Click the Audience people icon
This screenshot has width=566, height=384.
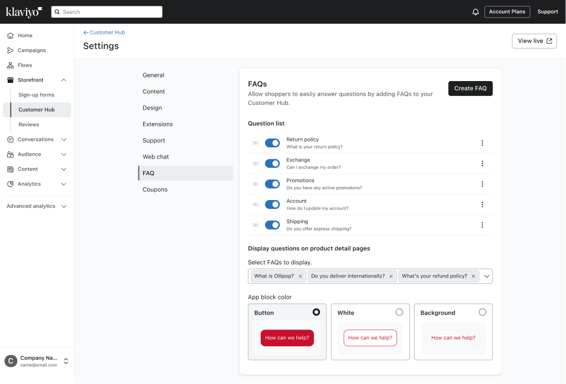11,154
